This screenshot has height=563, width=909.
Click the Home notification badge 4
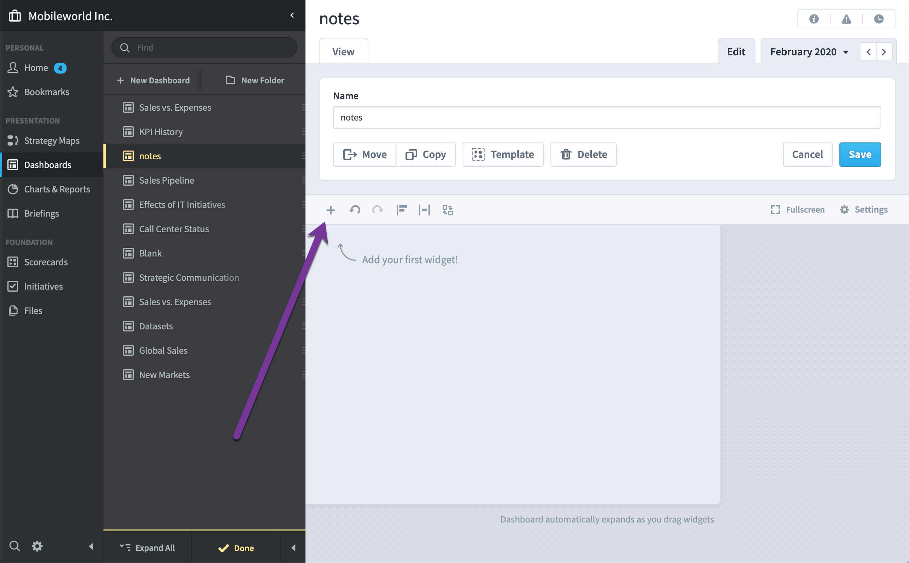click(60, 68)
